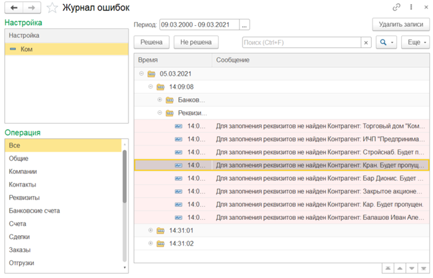This screenshot has width=433, height=278.
Task: Select Реквизиты in the Операция list
Action: pyautogui.click(x=24, y=197)
